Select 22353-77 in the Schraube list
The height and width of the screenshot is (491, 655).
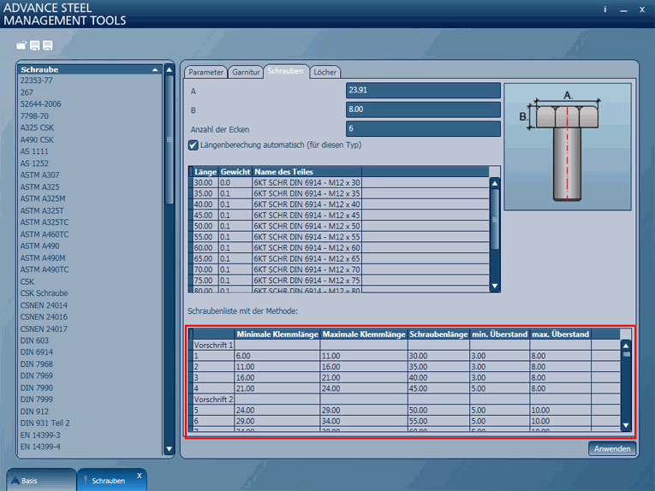pyautogui.click(x=36, y=80)
